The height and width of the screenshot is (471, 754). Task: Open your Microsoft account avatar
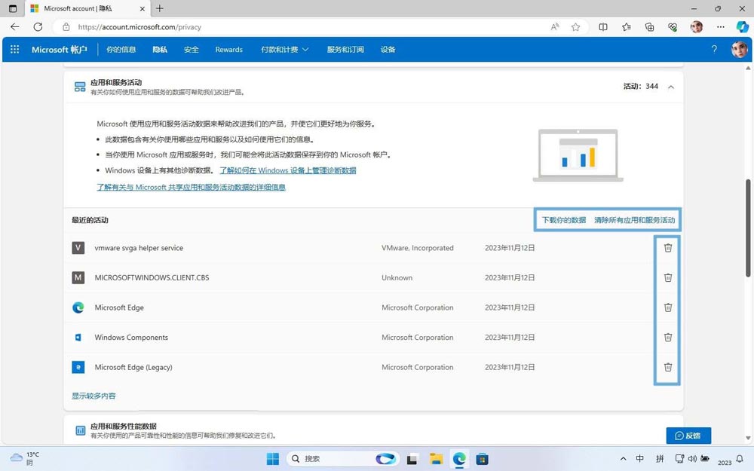(x=740, y=49)
